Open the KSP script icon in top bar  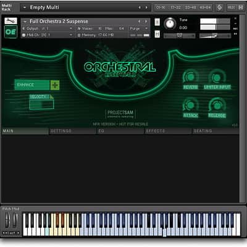pos(219,7)
